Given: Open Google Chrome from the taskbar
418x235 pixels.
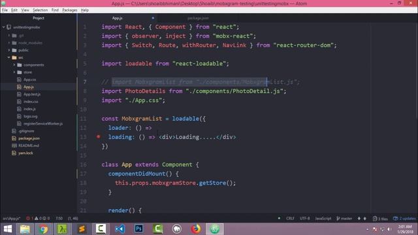Looking at the screenshot, I should click(x=44, y=229).
